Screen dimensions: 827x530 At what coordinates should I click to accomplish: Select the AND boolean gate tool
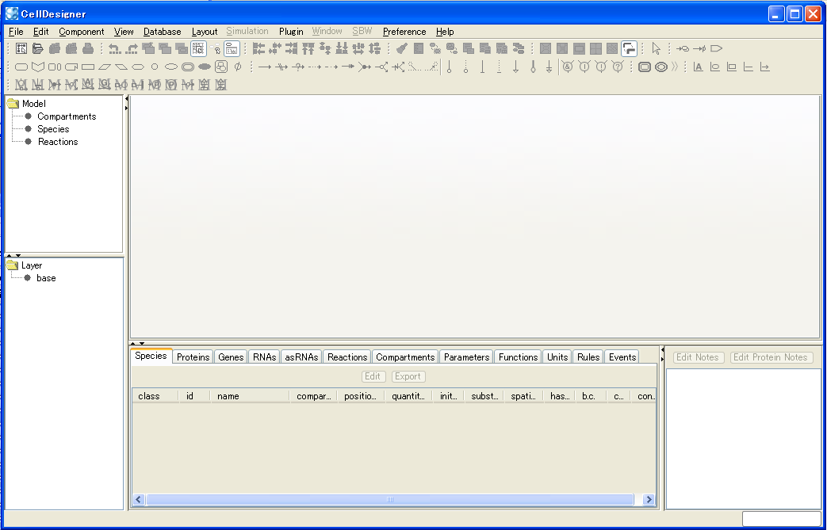[568, 67]
